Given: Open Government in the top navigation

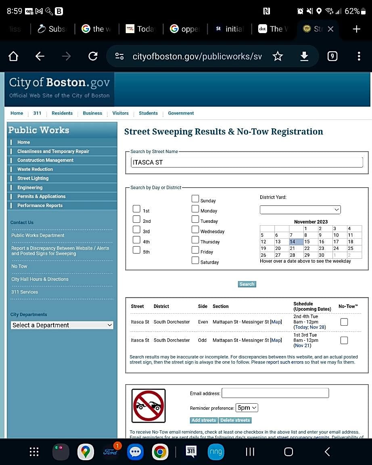Looking at the screenshot, I should [x=181, y=113].
